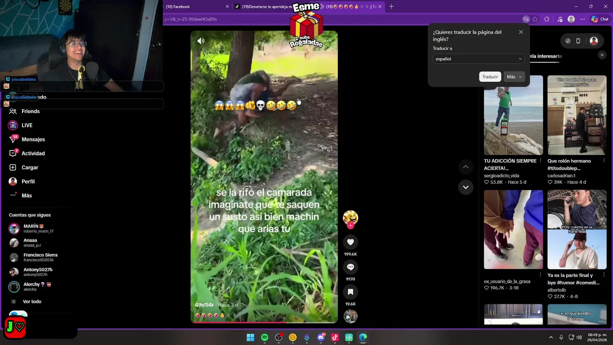
Task: Open the music disc thumbnail below bookmark
Action: point(351,316)
